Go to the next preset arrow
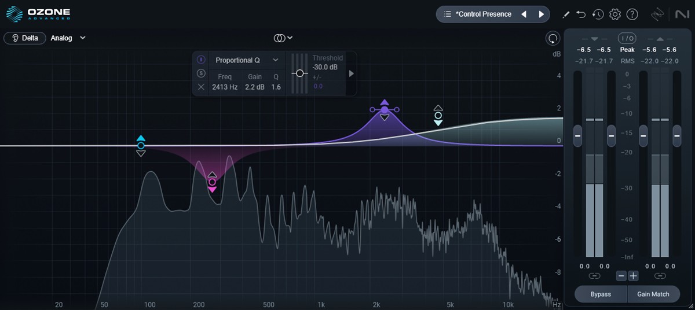695x310 pixels. [x=542, y=14]
